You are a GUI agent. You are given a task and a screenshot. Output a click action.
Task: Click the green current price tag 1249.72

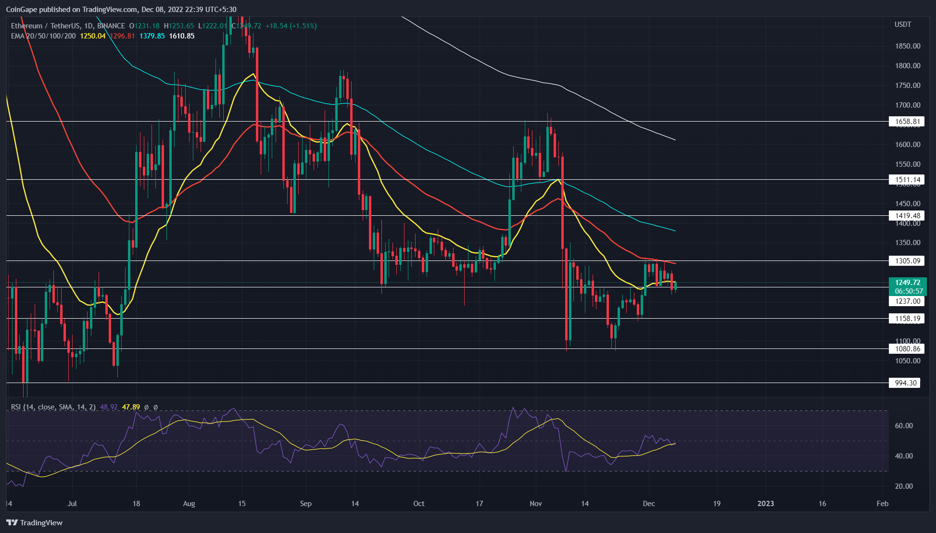(x=908, y=283)
